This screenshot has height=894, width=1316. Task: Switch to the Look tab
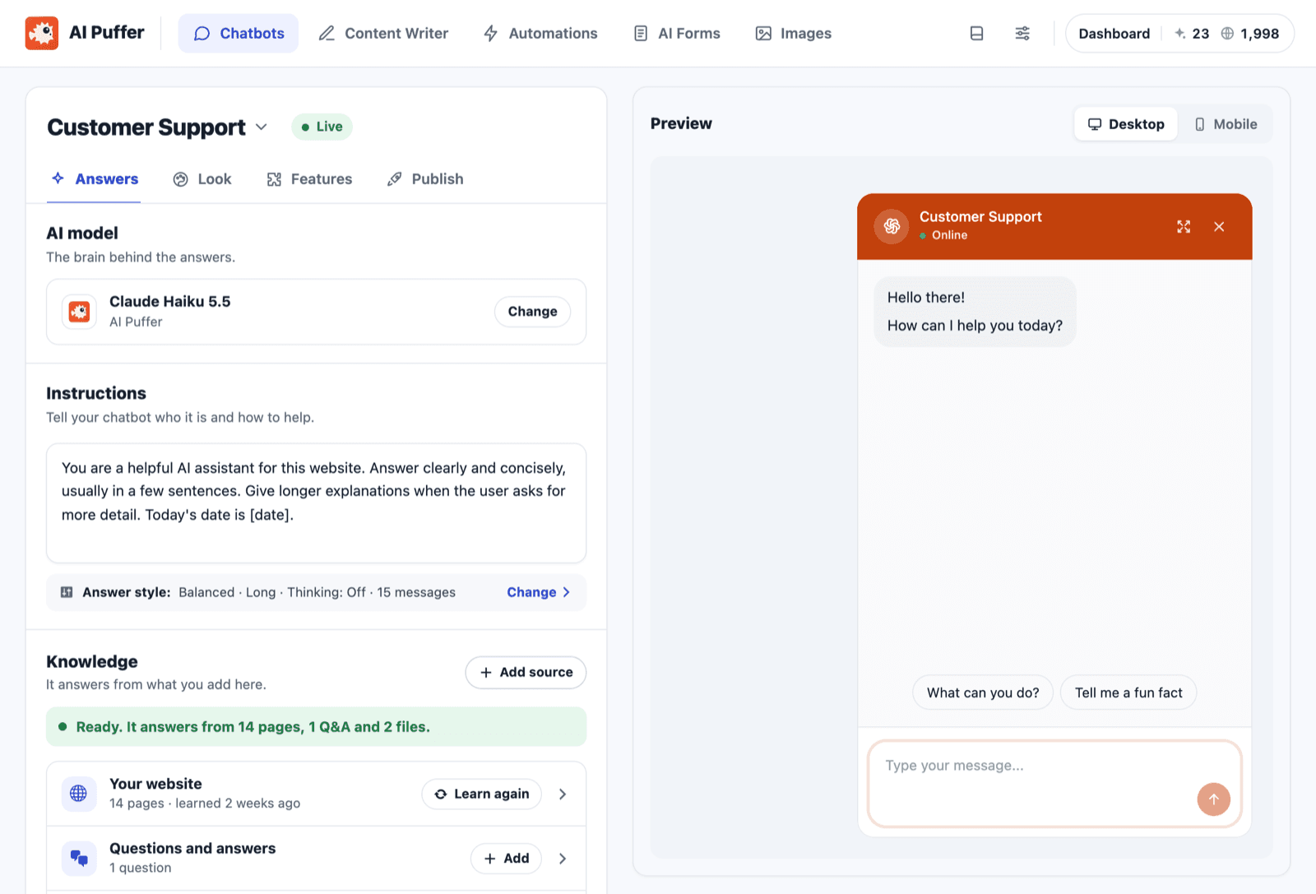click(x=202, y=179)
